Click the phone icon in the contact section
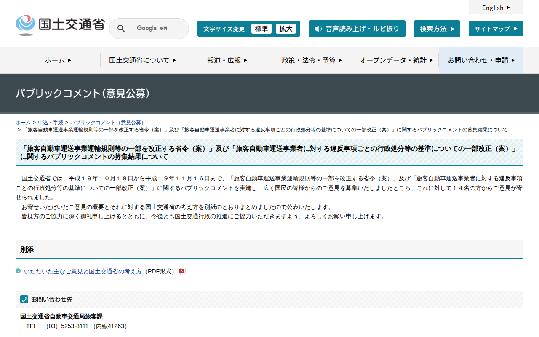This screenshot has width=539, height=337. (x=24, y=299)
